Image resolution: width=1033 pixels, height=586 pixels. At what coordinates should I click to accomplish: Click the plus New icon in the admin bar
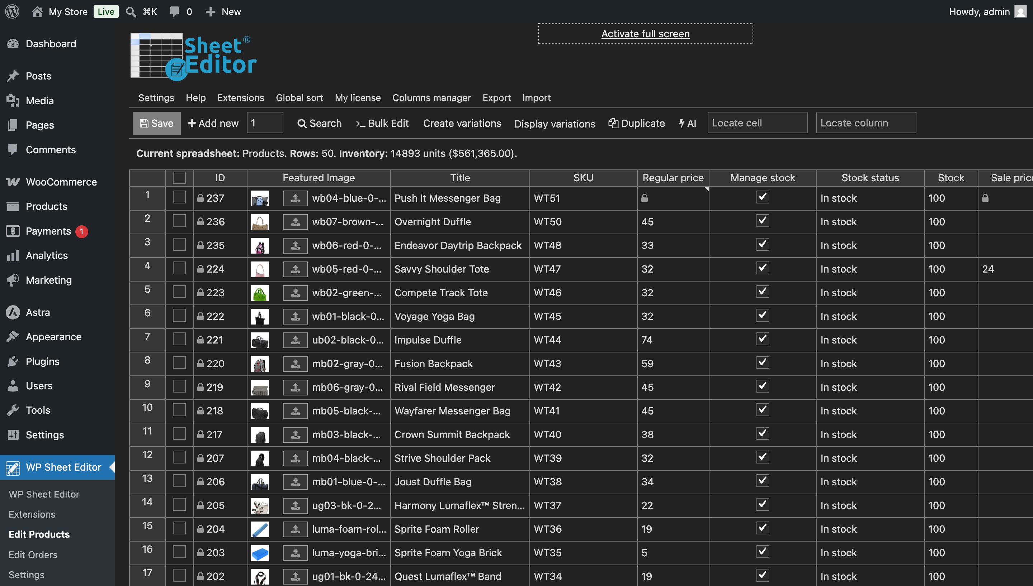[210, 12]
